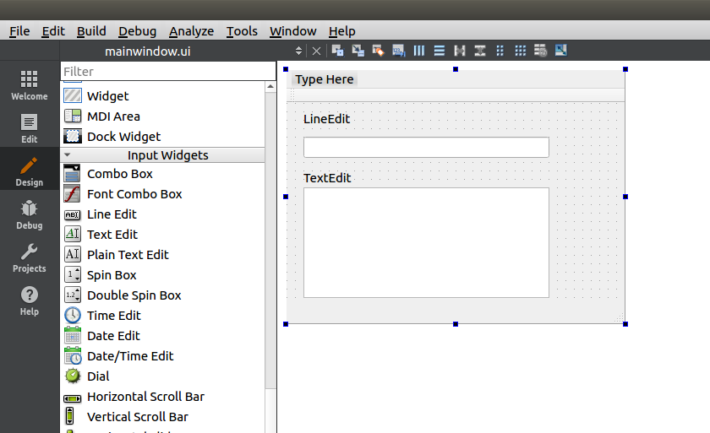Select the Dial widget icon

coord(73,376)
